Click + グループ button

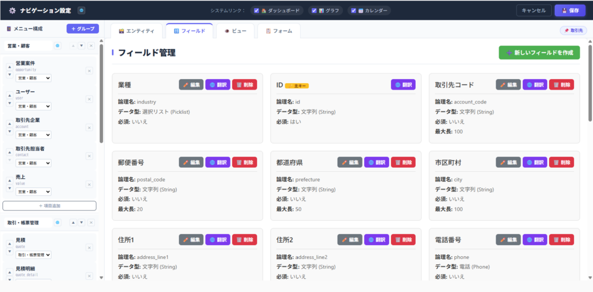(83, 29)
